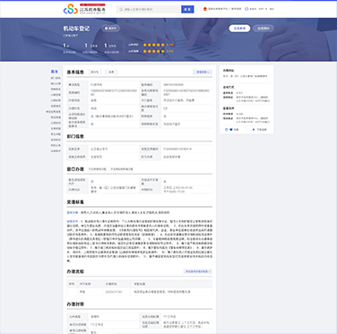Click into the search input field
Viewport: 337px width, 334px height.
pyautogui.click(x=149, y=9)
